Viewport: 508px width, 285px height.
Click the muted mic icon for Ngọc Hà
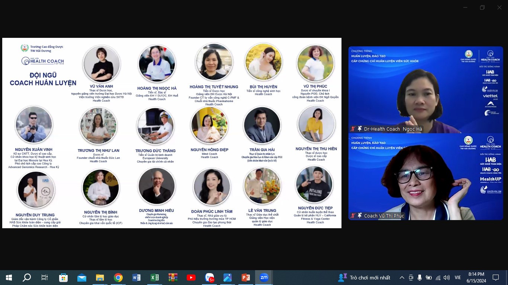pyautogui.click(x=353, y=129)
